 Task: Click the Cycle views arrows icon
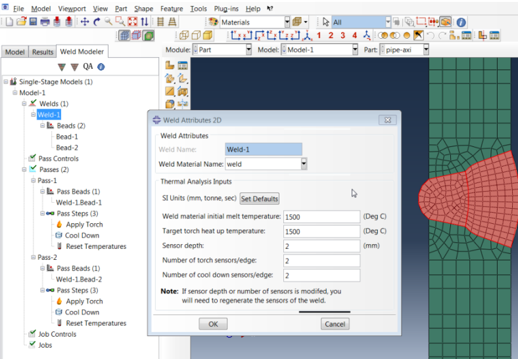pos(145,22)
